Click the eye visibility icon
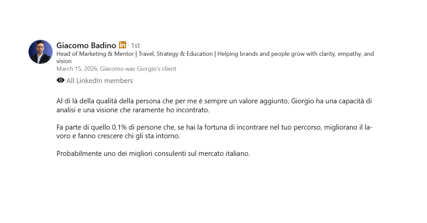This screenshot has height=223, width=427. [x=60, y=81]
